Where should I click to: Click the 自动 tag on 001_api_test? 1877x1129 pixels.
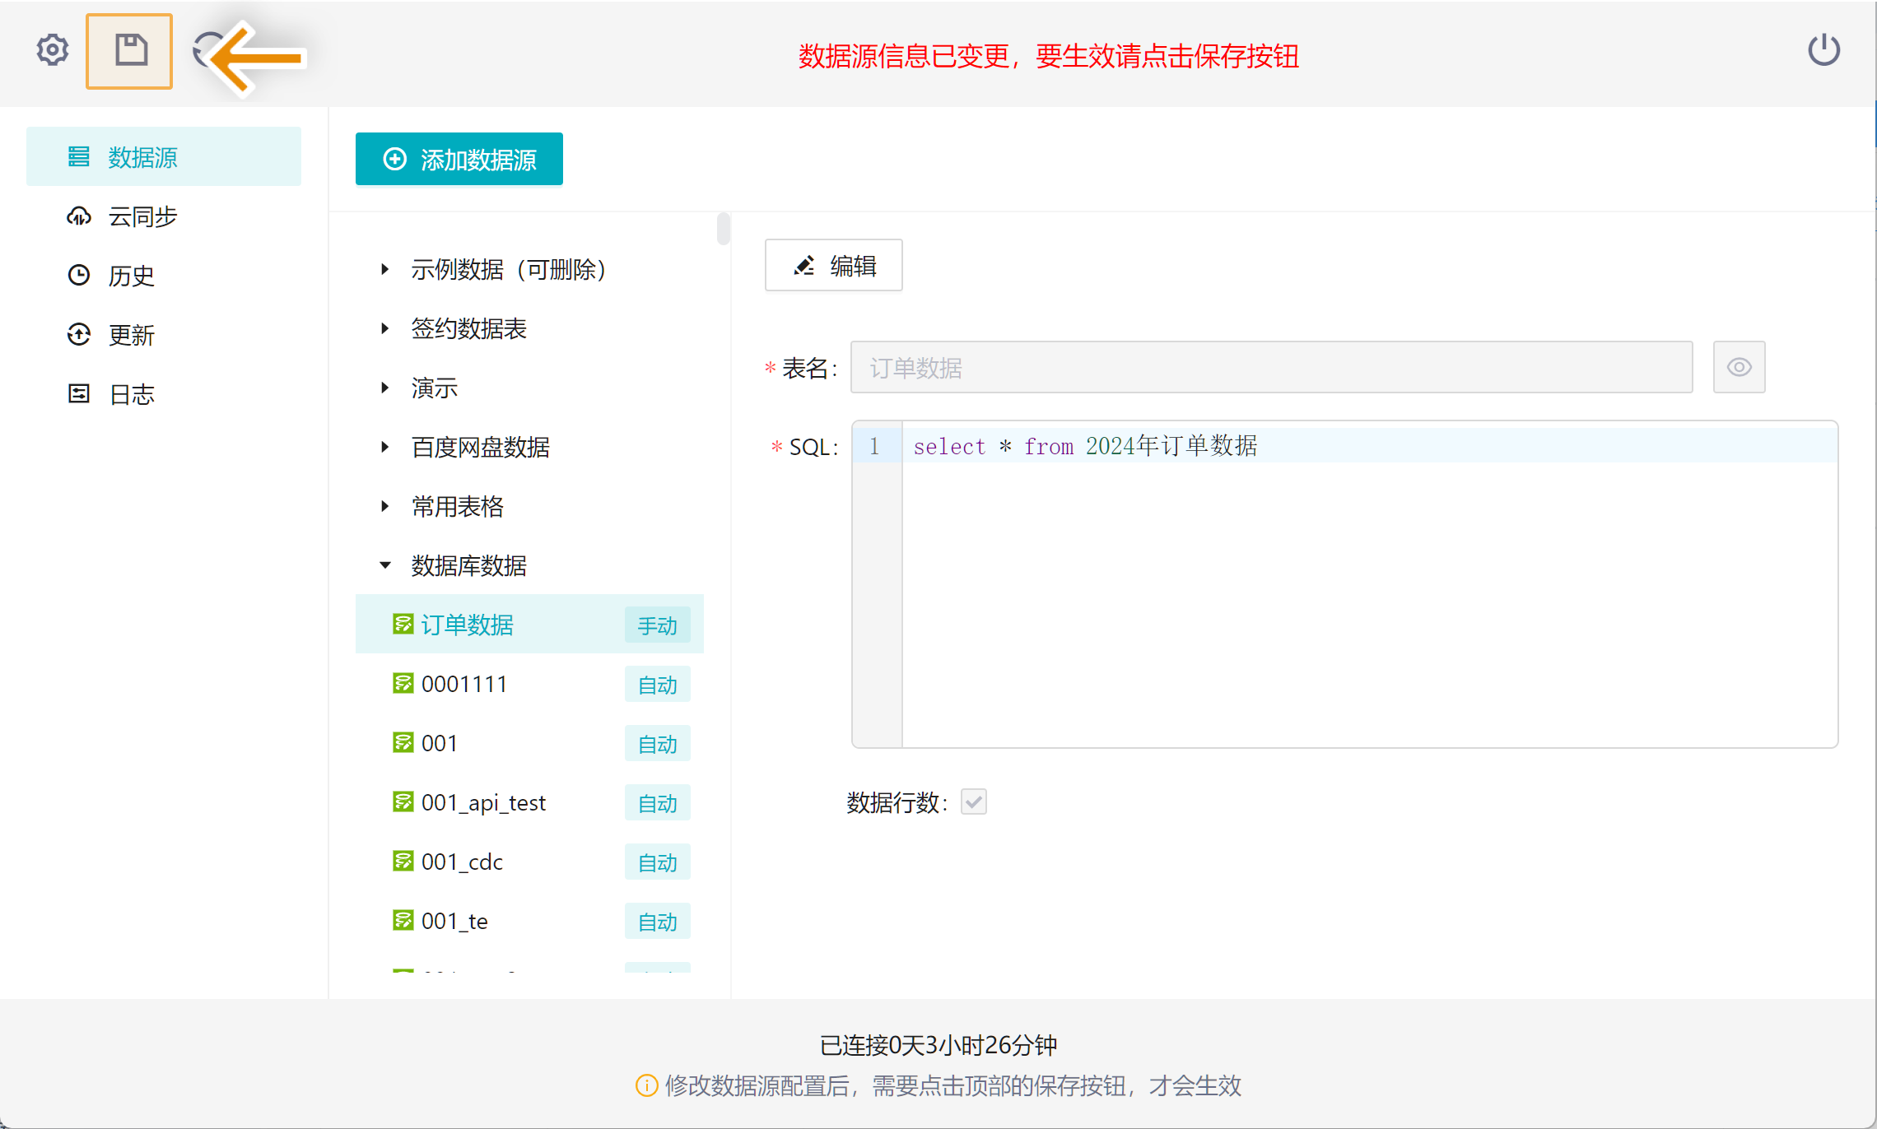click(x=657, y=803)
